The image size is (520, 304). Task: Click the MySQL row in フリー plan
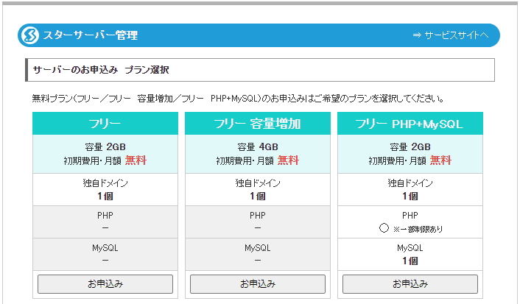(105, 254)
